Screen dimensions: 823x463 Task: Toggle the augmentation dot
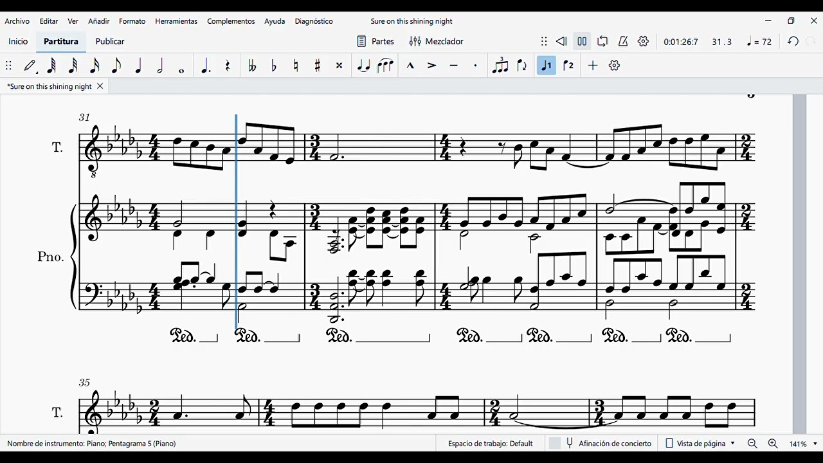(206, 66)
